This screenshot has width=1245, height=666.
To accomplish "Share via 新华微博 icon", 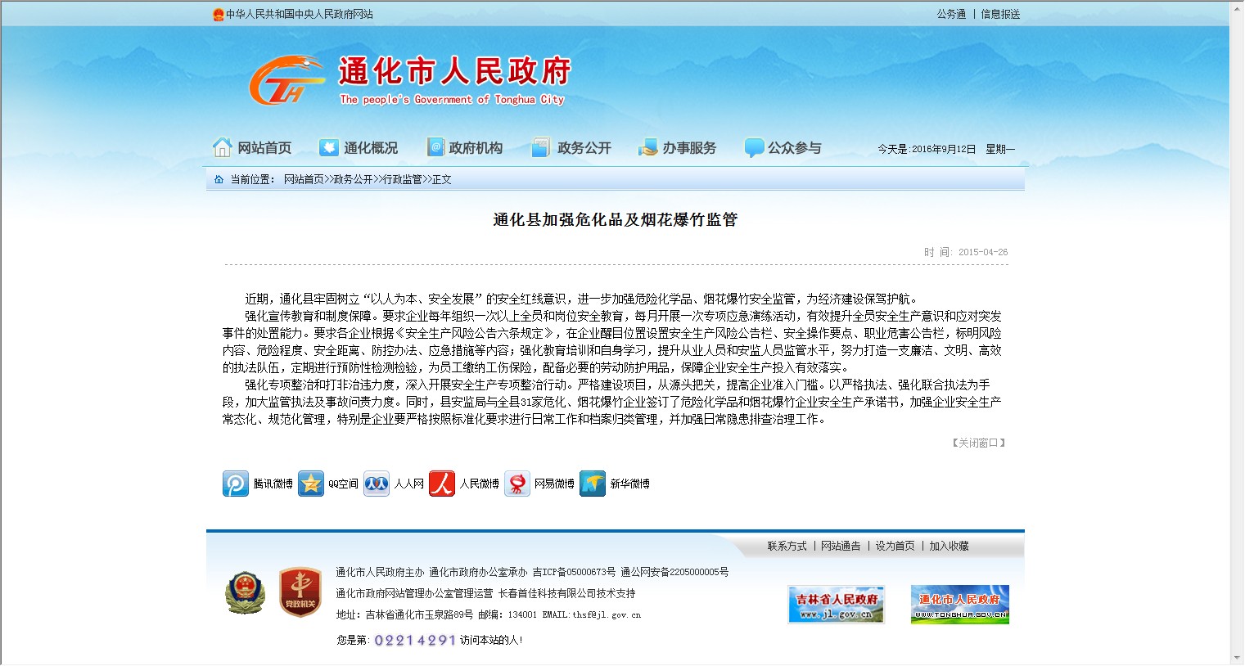I will click(x=593, y=484).
